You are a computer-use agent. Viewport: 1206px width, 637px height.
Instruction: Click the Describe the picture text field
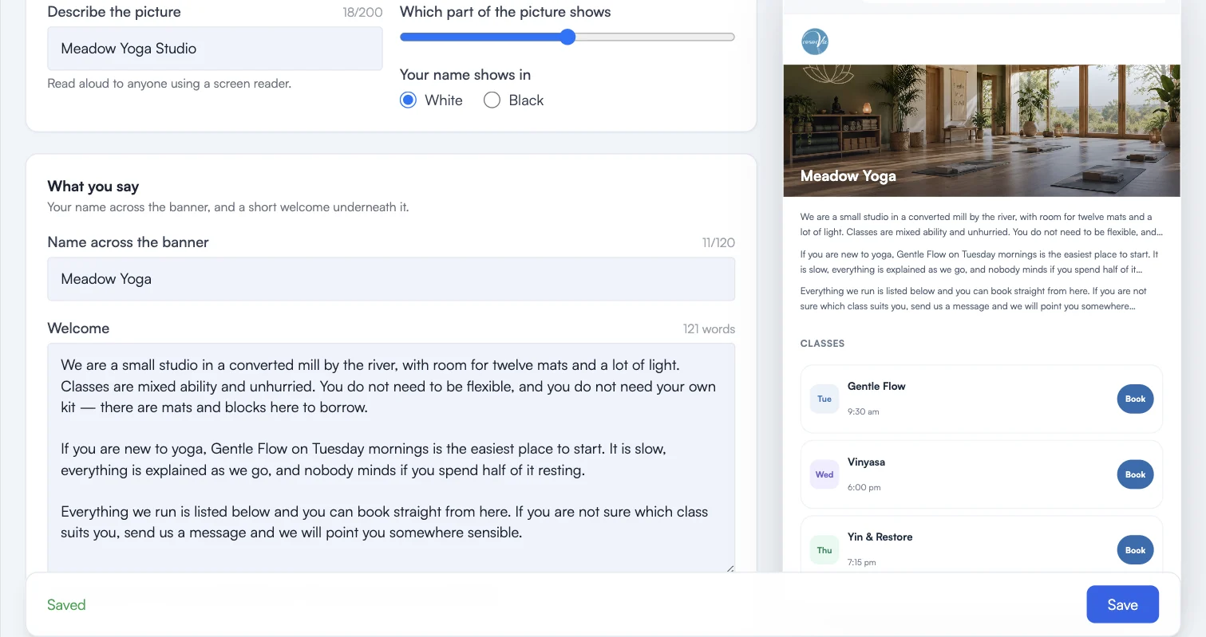coord(215,49)
